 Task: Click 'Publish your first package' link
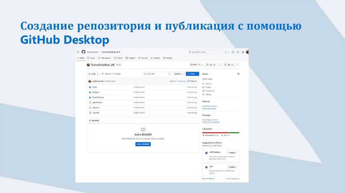pos(211,122)
